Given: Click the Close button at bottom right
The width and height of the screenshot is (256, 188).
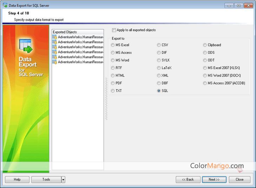Looking at the screenshot, I should pos(240,180).
